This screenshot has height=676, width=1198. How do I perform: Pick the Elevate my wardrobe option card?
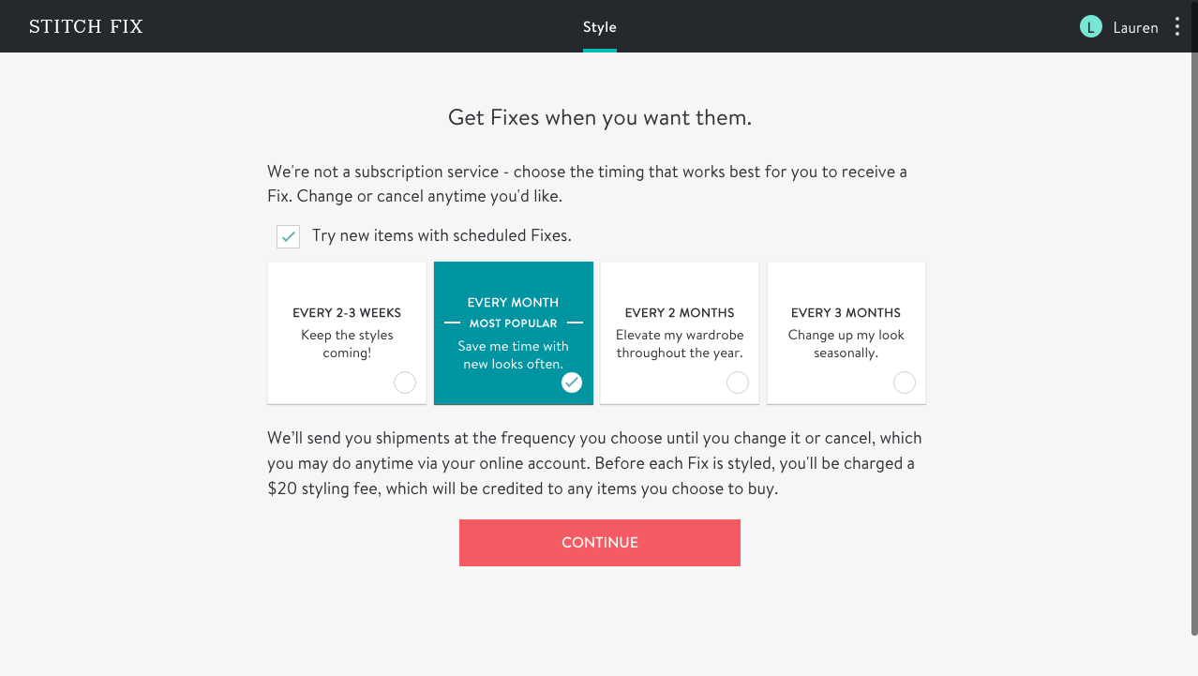[680, 343]
